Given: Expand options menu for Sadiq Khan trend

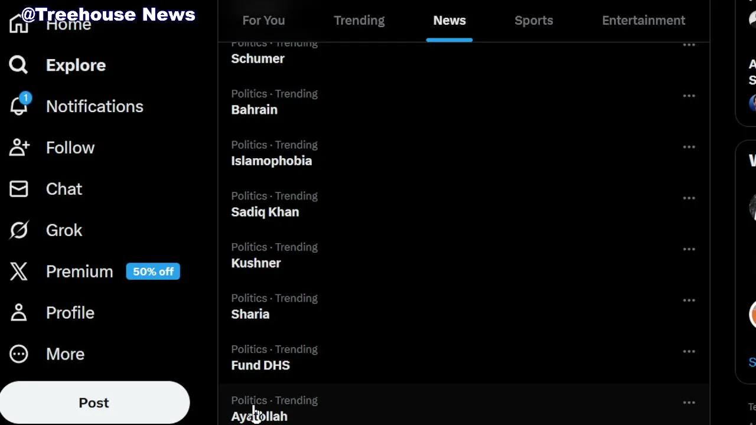Looking at the screenshot, I should (x=689, y=198).
